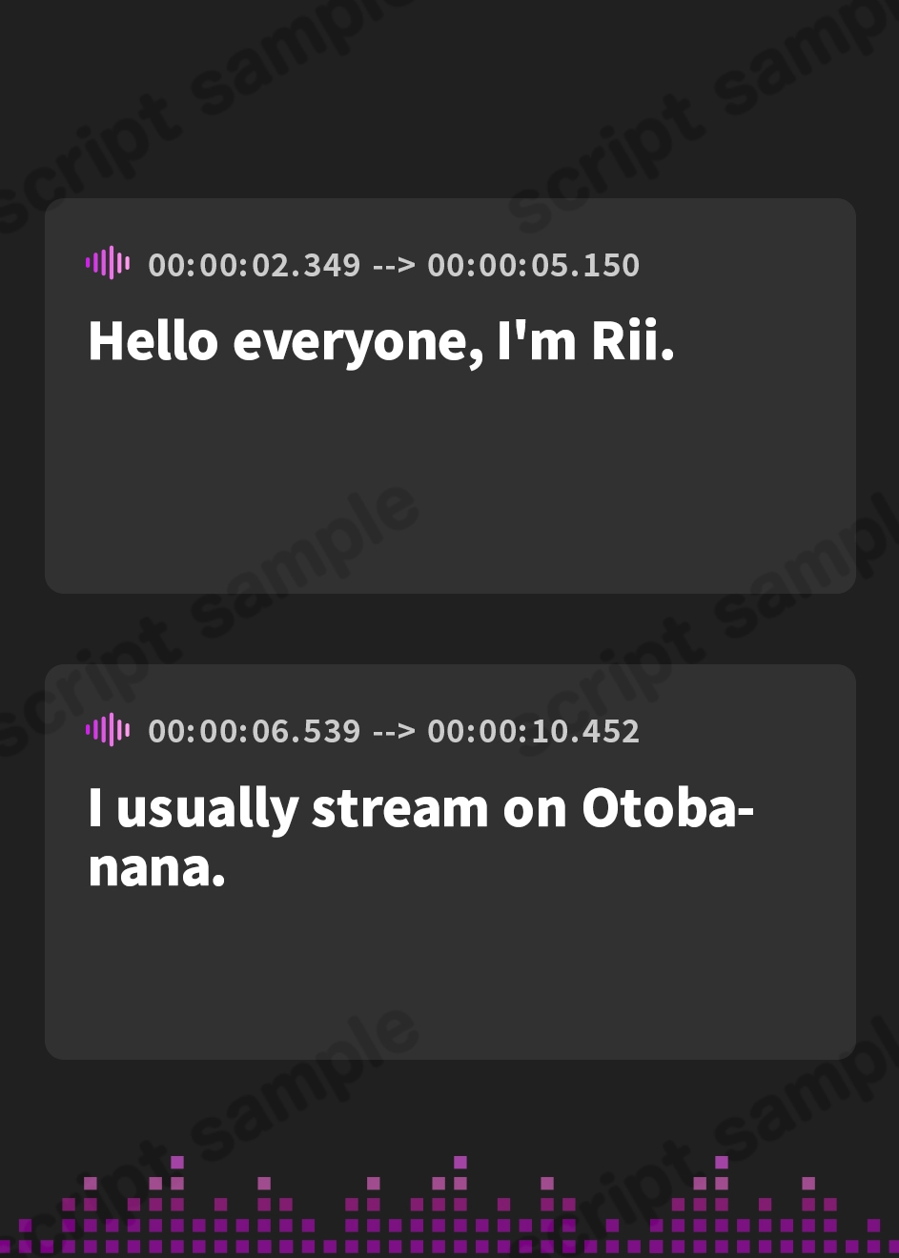Click the waveform icon beside 00:00:02.349
This screenshot has width=899, height=1258.
(x=108, y=263)
